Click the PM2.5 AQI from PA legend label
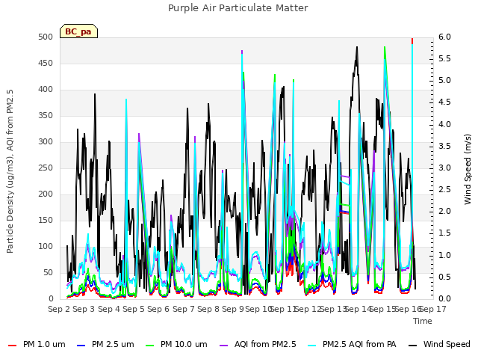This screenshot has height=359, width=478. coord(359,344)
